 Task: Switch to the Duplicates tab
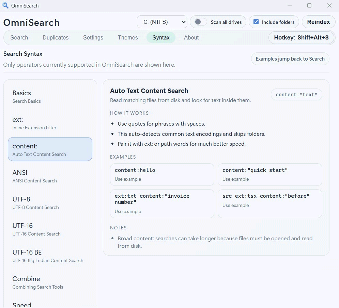click(x=56, y=37)
